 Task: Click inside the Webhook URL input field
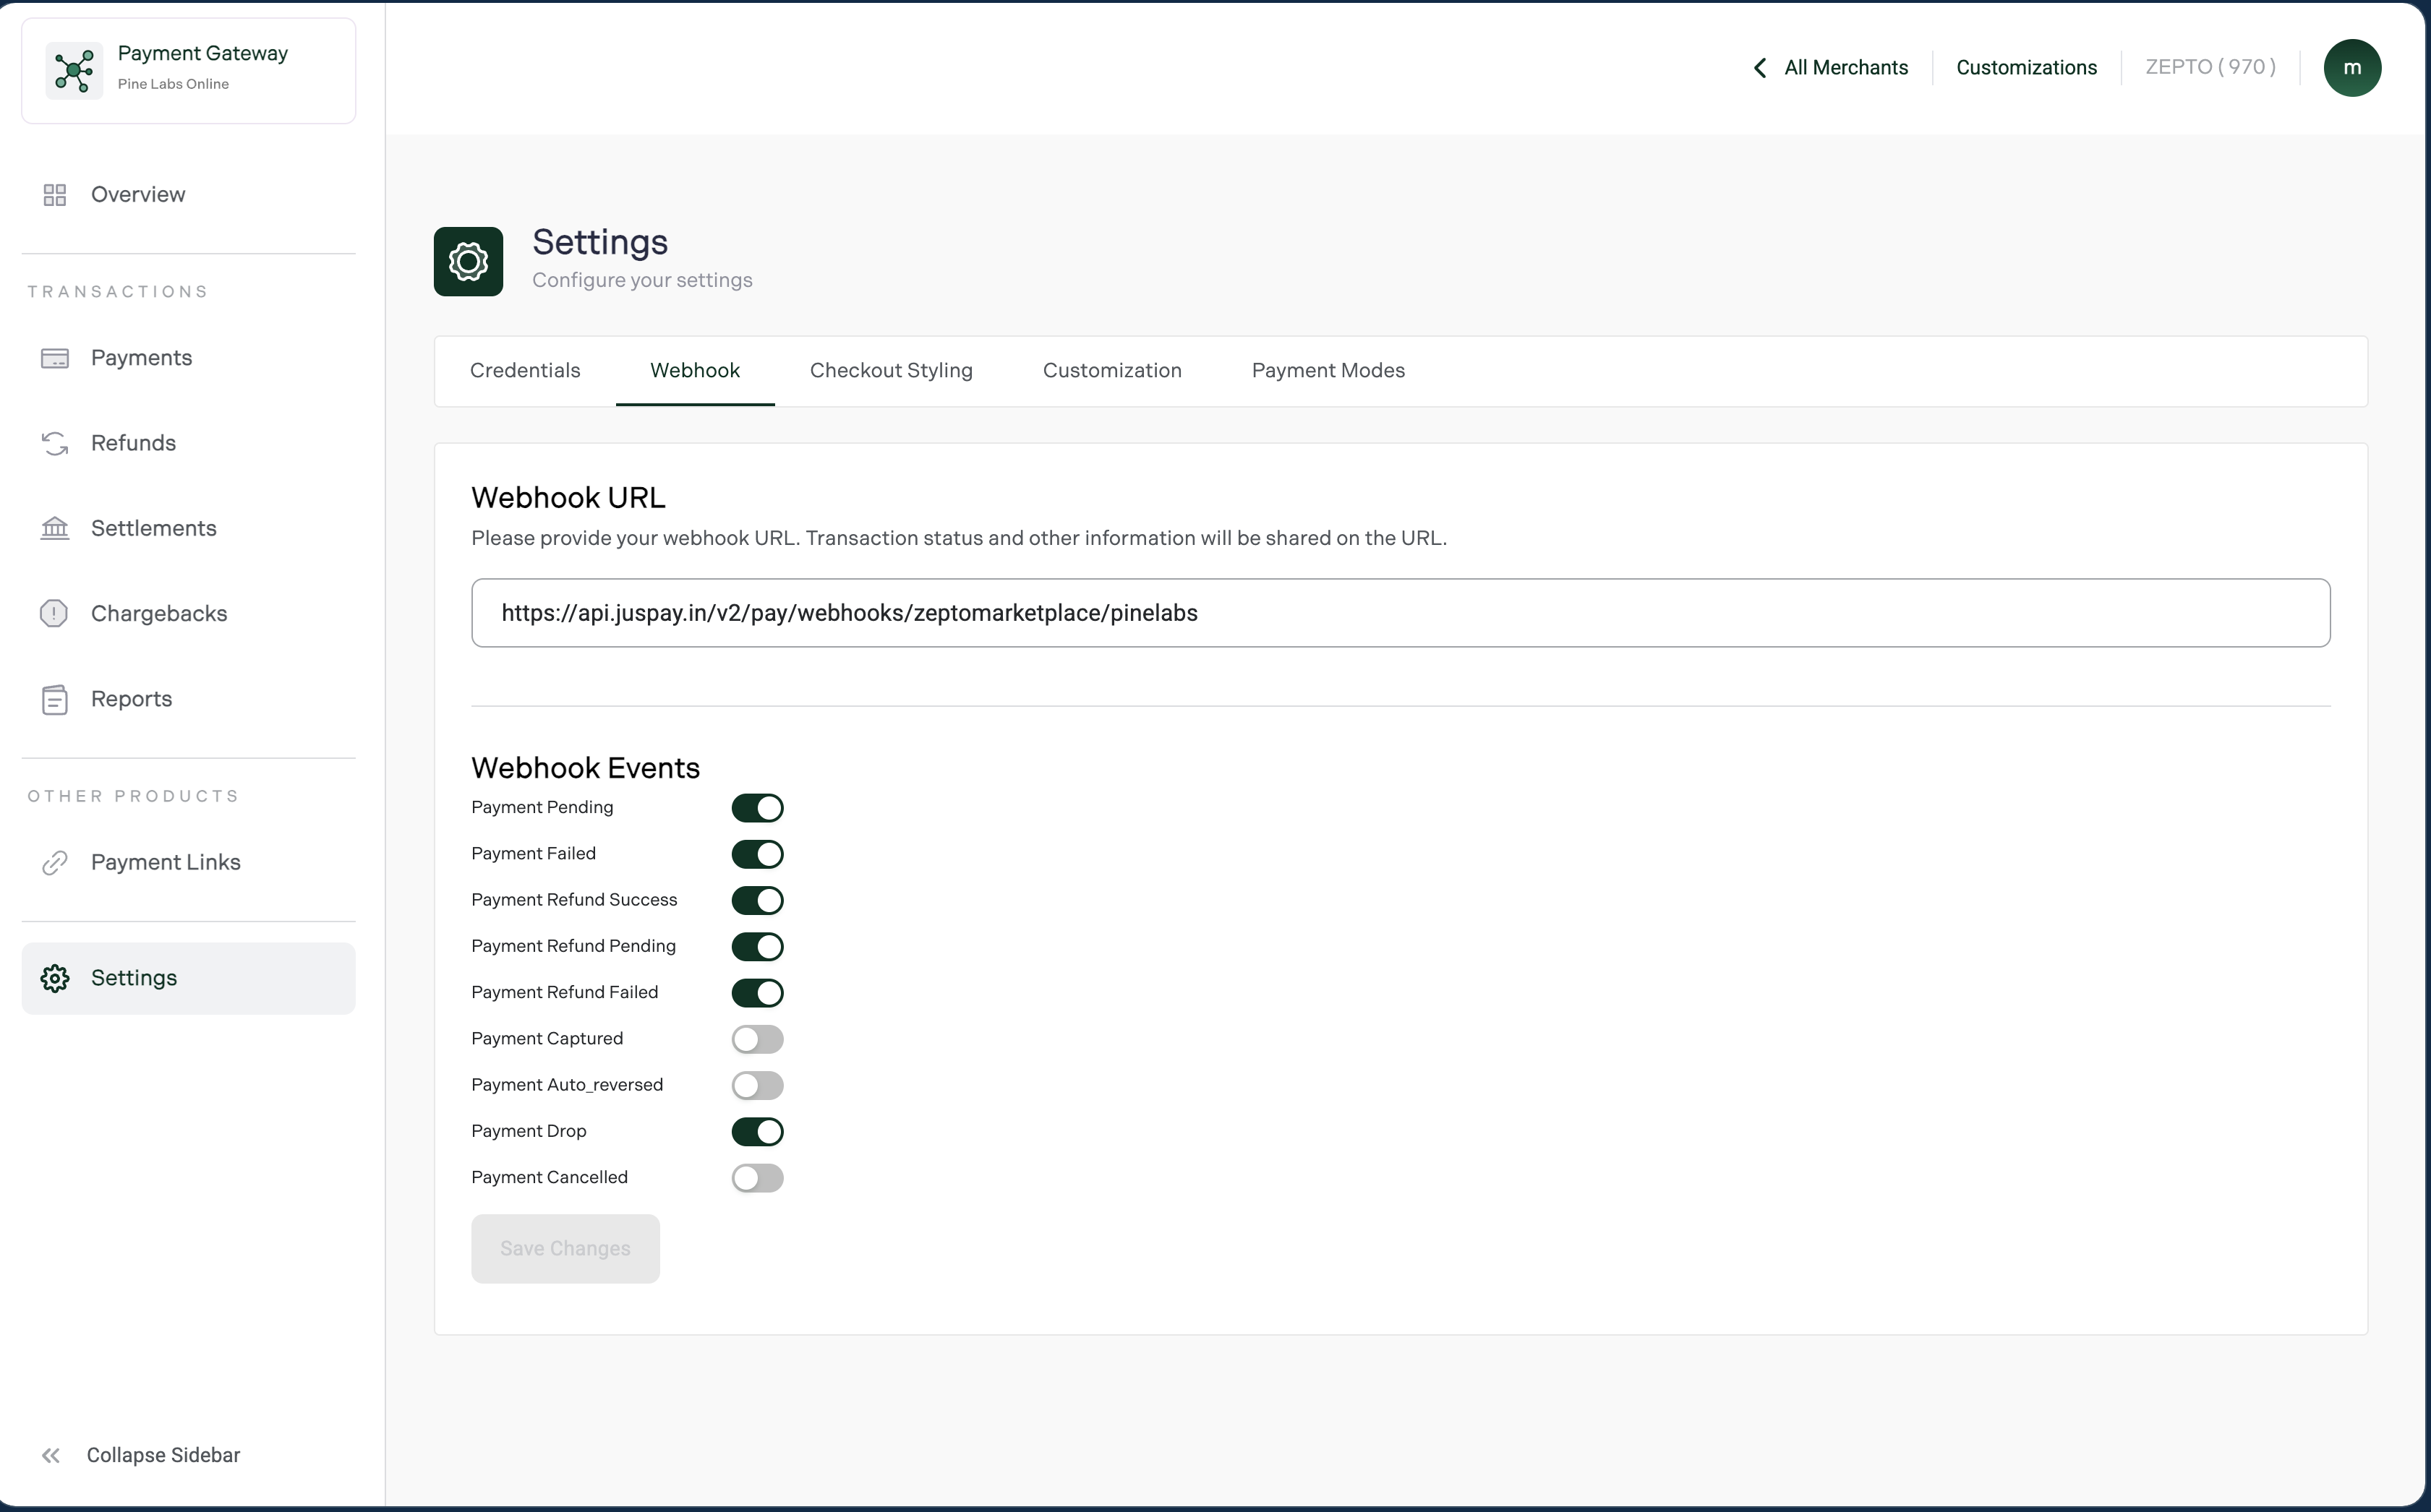1401,613
